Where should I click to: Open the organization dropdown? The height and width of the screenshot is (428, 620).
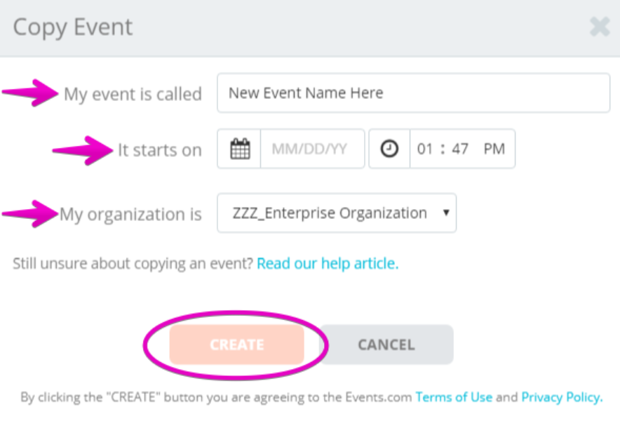[x=337, y=213]
